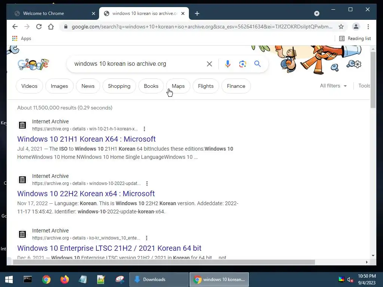The image size is (383, 287).
Task: Open Windows 10 21H1 Korean X64 result
Action: (86, 139)
